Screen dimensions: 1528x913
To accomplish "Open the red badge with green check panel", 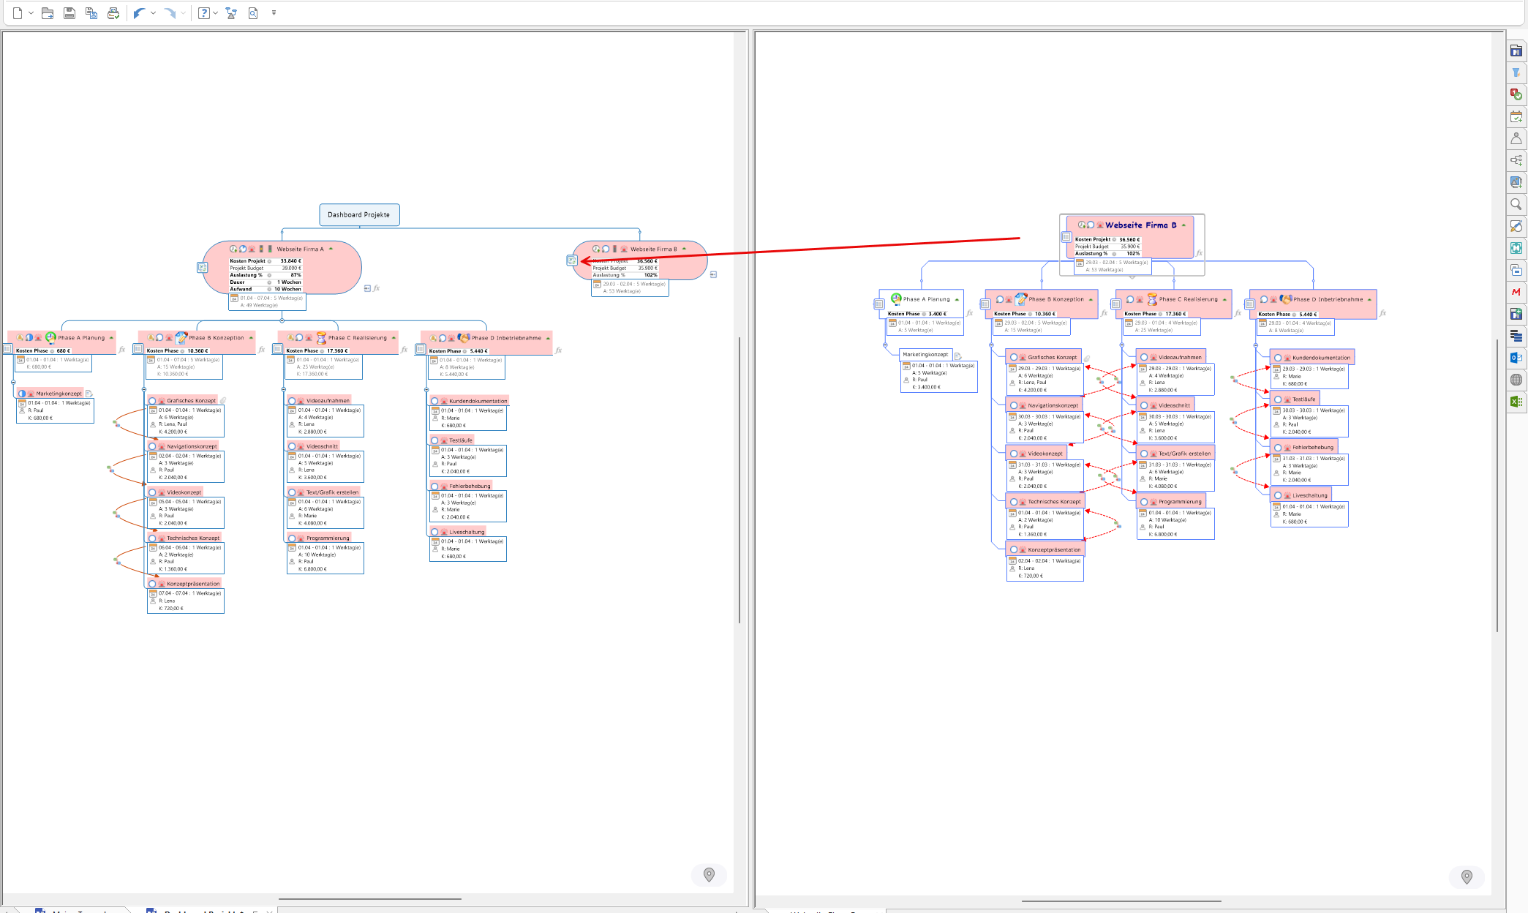I will click(x=1516, y=94).
